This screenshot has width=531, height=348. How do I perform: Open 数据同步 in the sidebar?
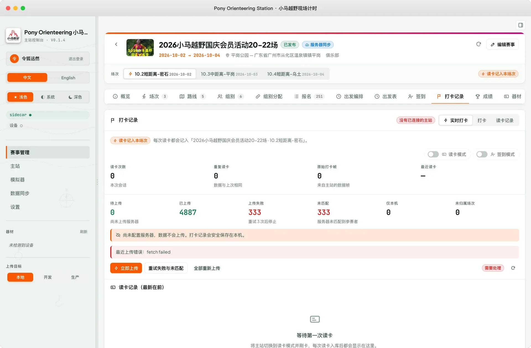point(48,193)
